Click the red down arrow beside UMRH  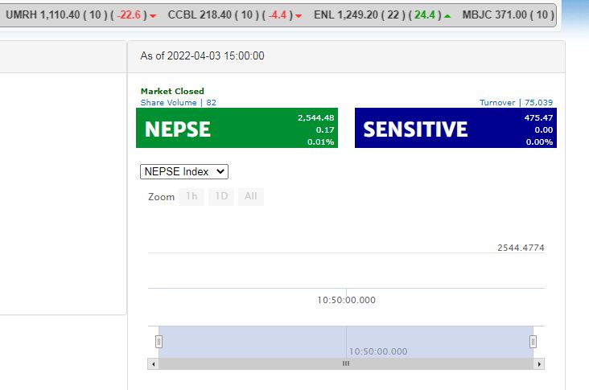(x=153, y=16)
